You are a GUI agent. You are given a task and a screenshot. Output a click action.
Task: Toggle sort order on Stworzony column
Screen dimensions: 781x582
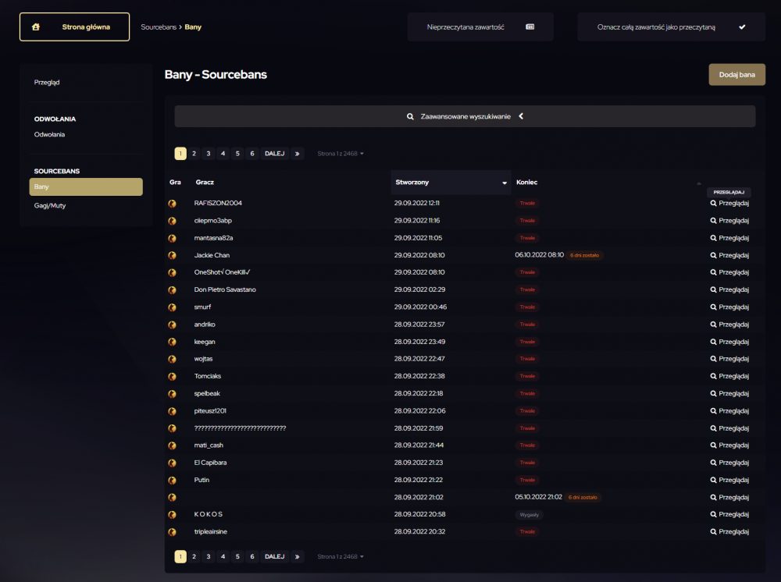[505, 183]
